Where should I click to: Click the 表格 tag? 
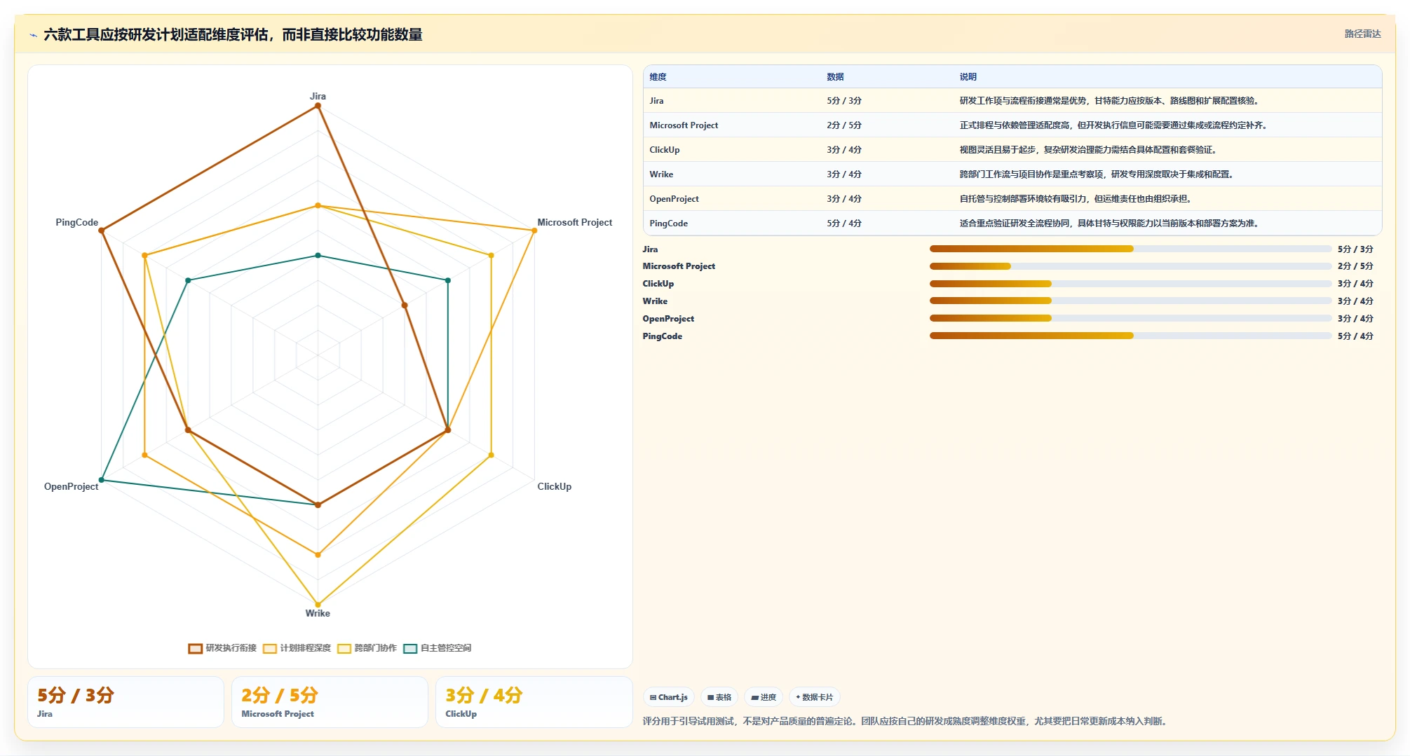[x=719, y=697]
